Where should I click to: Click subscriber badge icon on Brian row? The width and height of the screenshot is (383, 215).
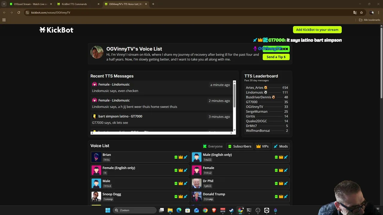[x=176, y=157]
